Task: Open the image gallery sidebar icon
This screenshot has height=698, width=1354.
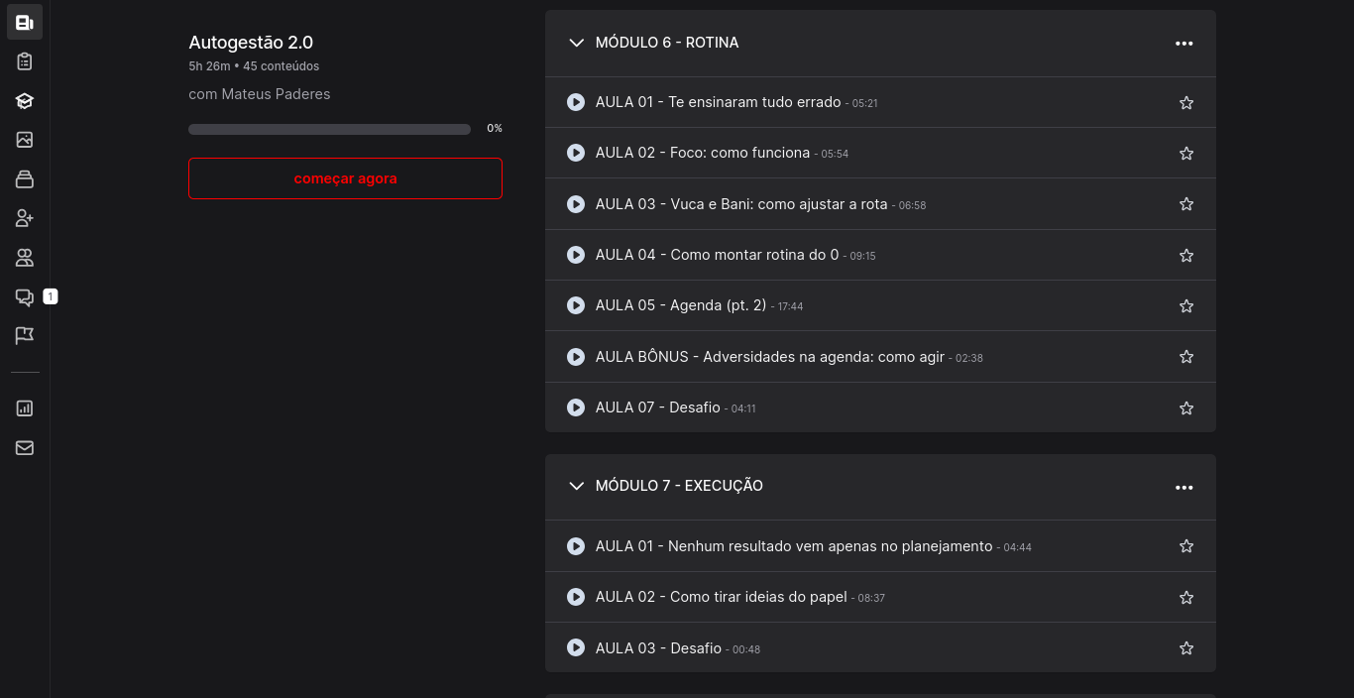Action: pos(25,140)
